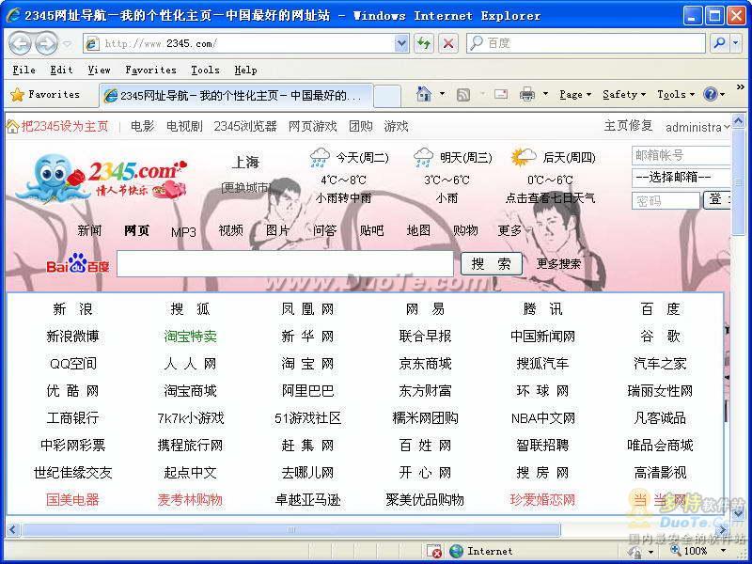The image size is (752, 564).
Task: Click the Baidu logo beside search field
Action: point(78,263)
